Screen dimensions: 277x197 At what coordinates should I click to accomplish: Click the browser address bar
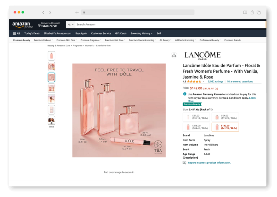pyautogui.click(x=138, y=12)
